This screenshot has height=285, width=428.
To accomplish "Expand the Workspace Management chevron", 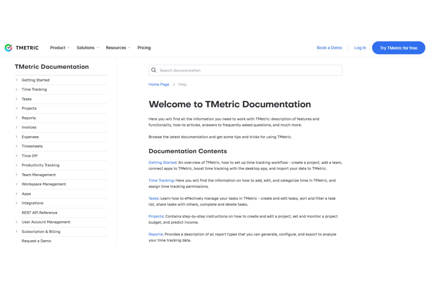I will pos(16,184).
